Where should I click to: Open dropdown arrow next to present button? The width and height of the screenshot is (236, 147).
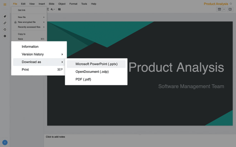pos(224,9)
